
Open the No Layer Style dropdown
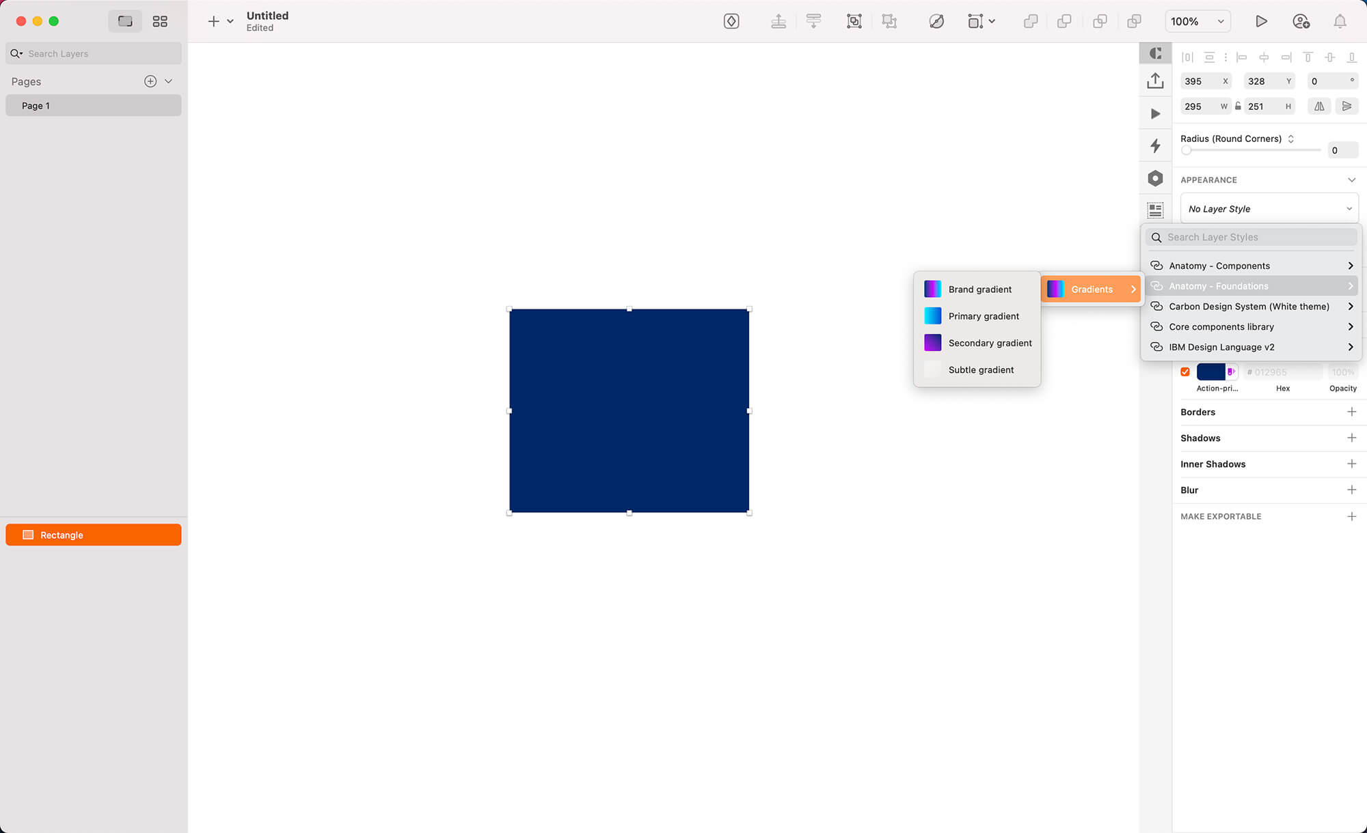click(1269, 209)
